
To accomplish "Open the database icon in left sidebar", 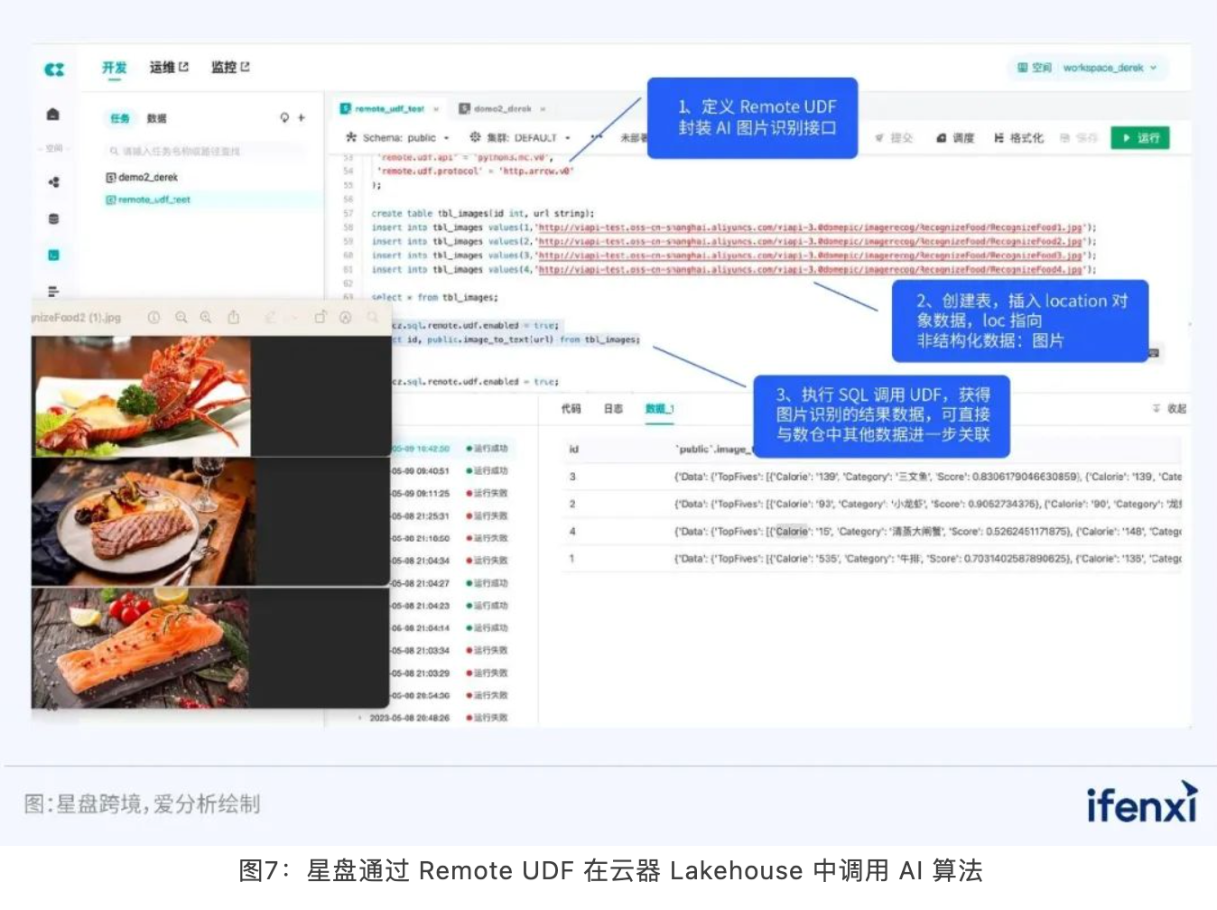I will tap(53, 218).
